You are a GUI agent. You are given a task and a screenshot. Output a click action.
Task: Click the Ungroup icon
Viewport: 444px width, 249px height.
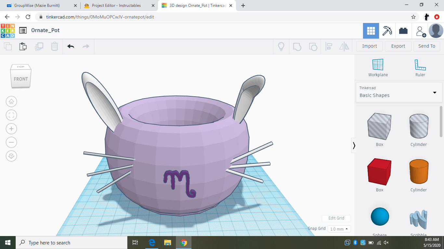(x=313, y=46)
